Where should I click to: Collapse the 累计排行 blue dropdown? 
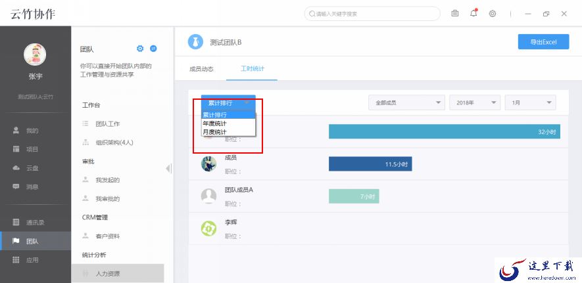point(228,102)
